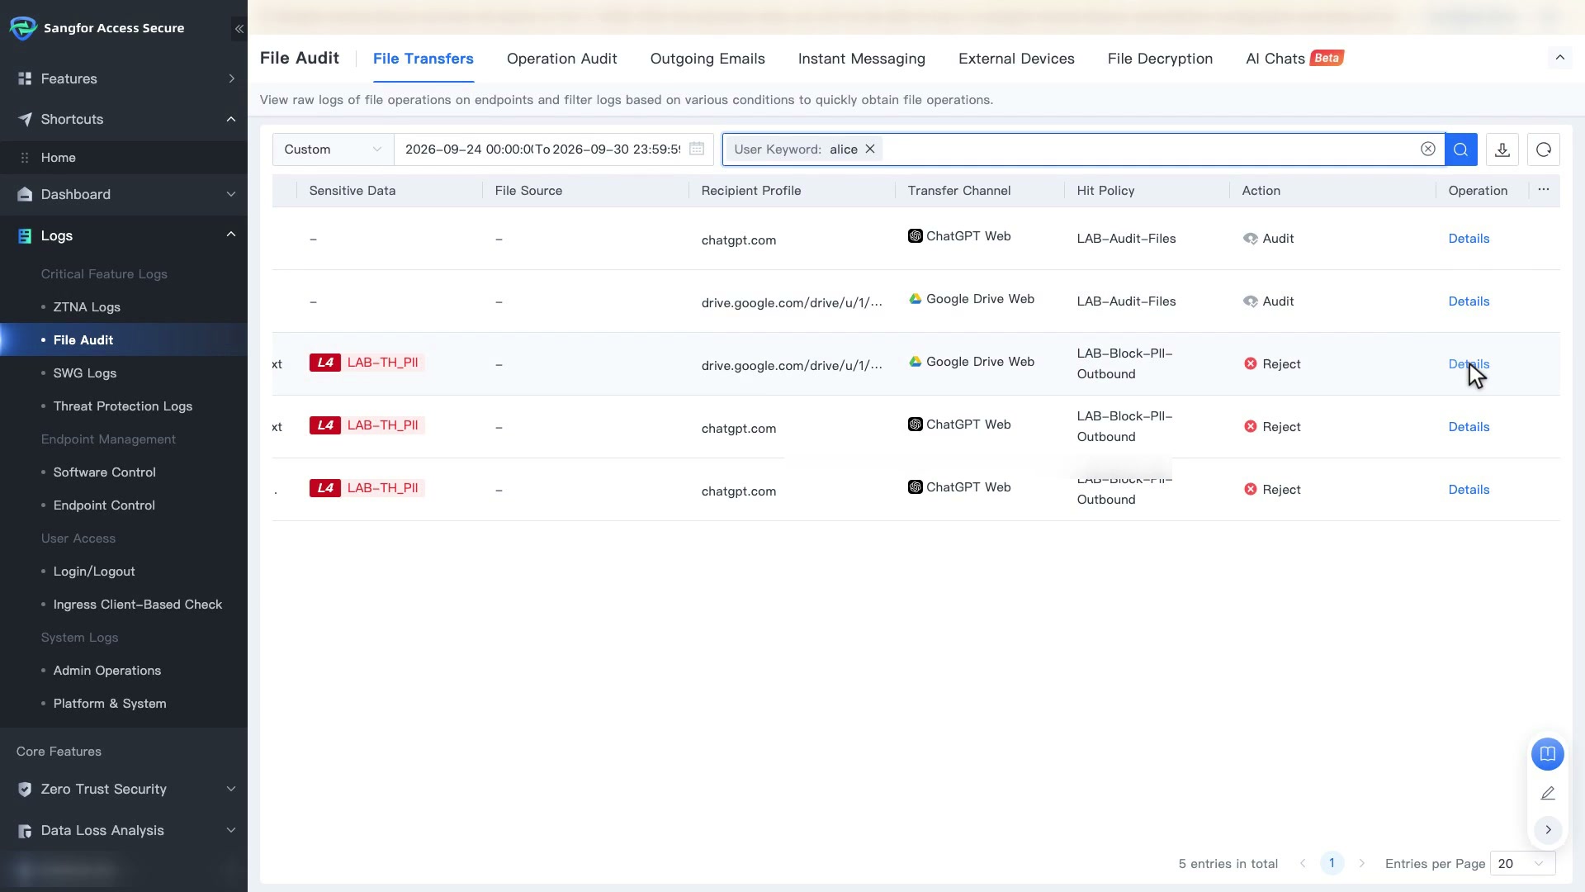Go to Home shortcut

pyautogui.click(x=124, y=158)
